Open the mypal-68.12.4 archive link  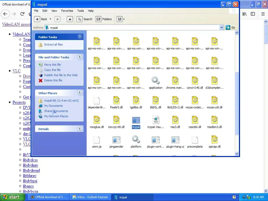[62, 100]
